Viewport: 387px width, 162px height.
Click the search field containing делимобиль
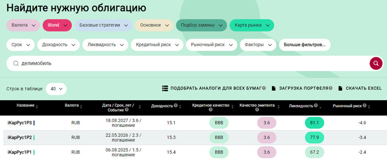pyautogui.click(x=187, y=63)
